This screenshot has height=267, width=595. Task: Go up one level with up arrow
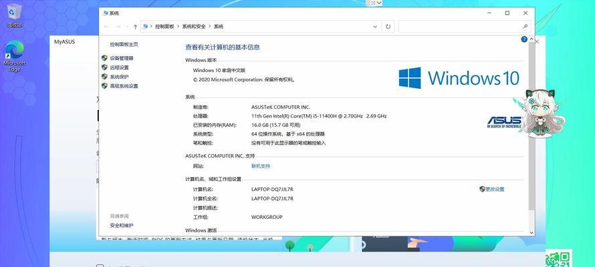pos(136,27)
